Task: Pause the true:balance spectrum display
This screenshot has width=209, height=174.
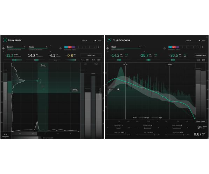Action: coord(134,118)
